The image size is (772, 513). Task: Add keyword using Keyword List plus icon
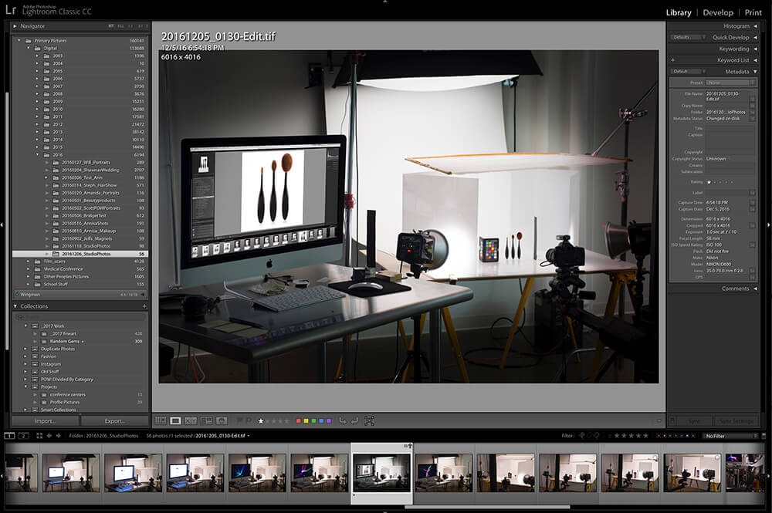(x=672, y=60)
